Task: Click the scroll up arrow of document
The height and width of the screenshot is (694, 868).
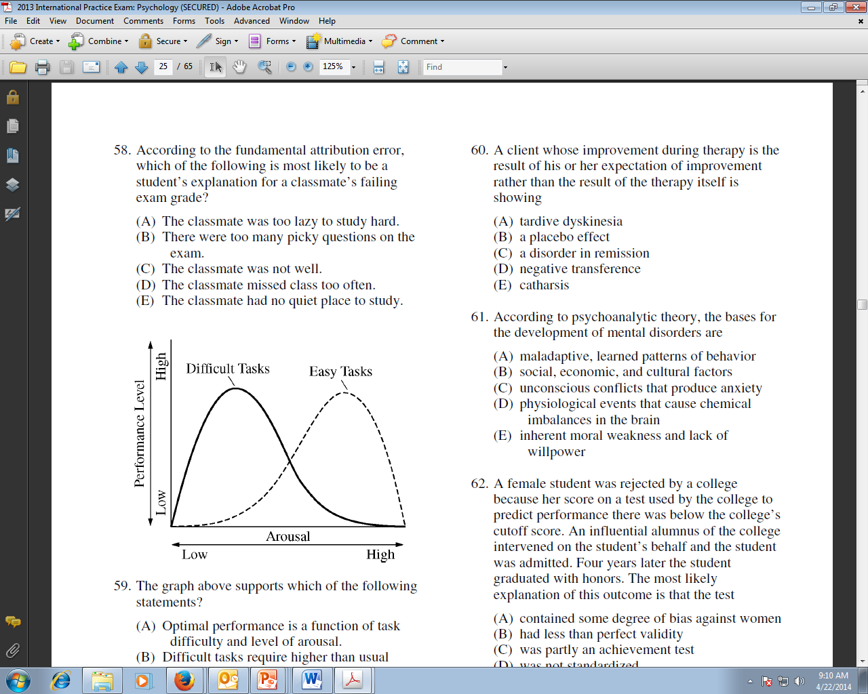Action: click(x=862, y=90)
